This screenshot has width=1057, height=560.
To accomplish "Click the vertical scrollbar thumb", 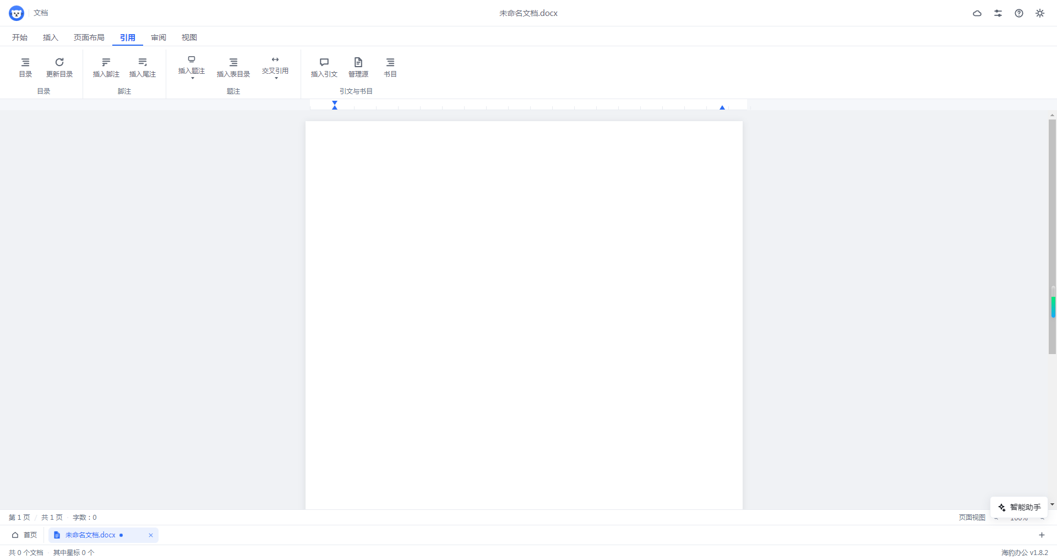I will (1052, 237).
